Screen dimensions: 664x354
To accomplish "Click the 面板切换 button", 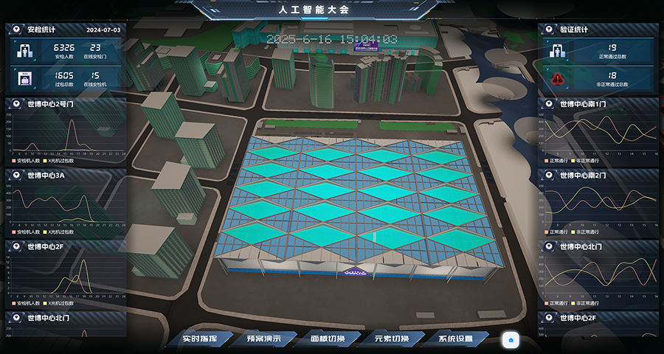I will coord(328,339).
